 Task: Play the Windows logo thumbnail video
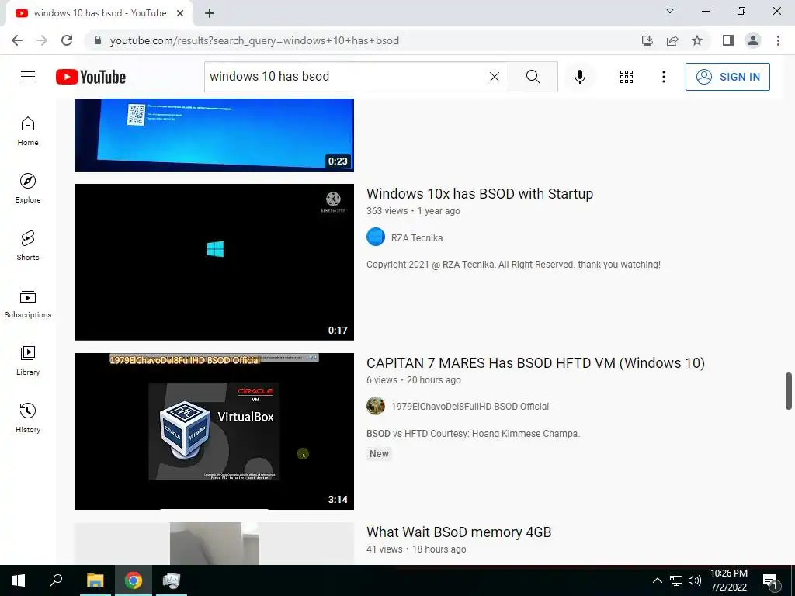[x=214, y=262]
